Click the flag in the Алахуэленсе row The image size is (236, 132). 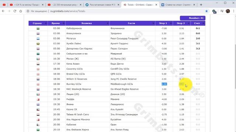38,33
